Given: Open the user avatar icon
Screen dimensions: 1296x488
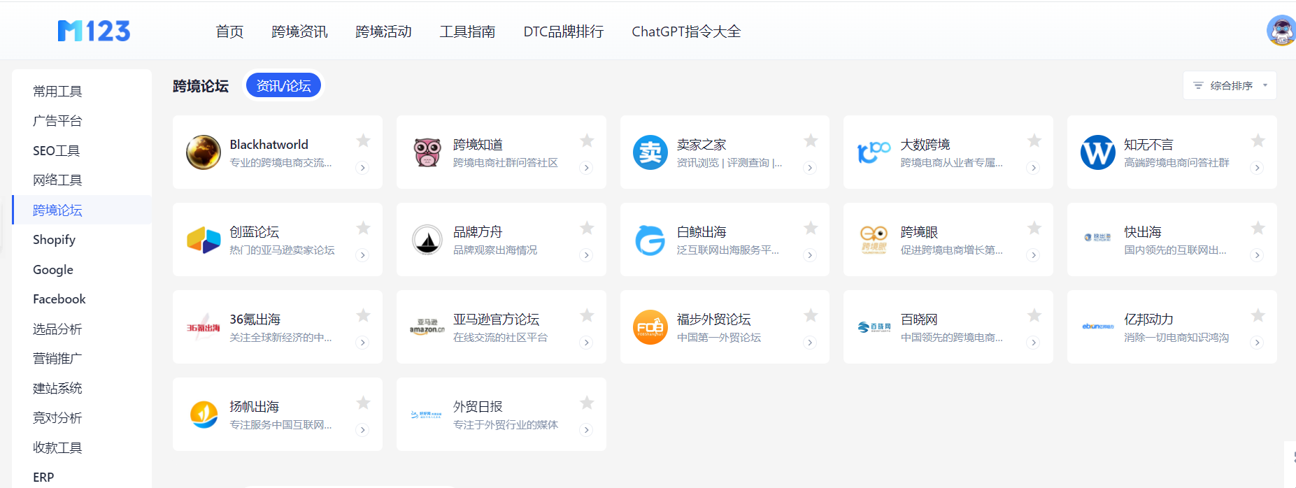Looking at the screenshot, I should click(x=1281, y=31).
